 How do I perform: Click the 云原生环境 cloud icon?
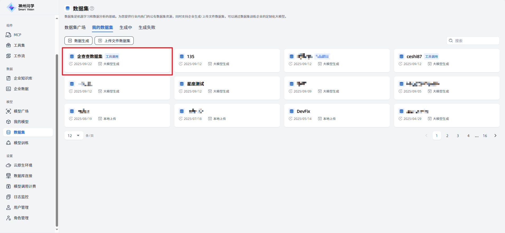pyautogui.click(x=8, y=165)
